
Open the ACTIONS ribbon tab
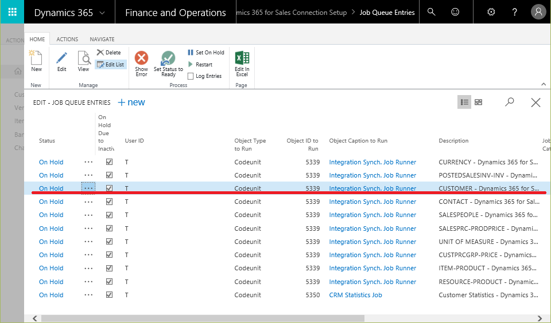tap(67, 40)
